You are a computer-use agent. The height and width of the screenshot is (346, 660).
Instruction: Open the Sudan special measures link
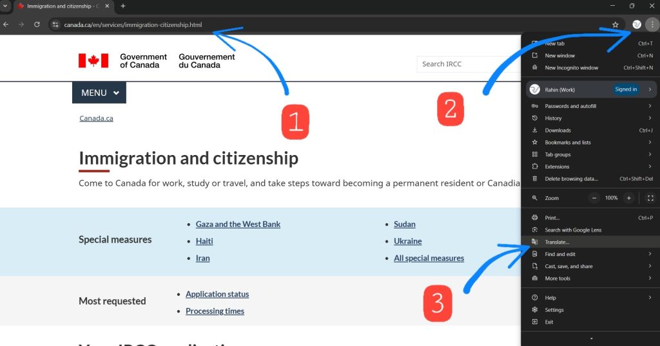point(405,224)
